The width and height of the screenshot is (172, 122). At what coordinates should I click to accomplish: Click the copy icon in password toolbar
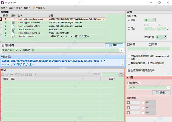click(21, 74)
